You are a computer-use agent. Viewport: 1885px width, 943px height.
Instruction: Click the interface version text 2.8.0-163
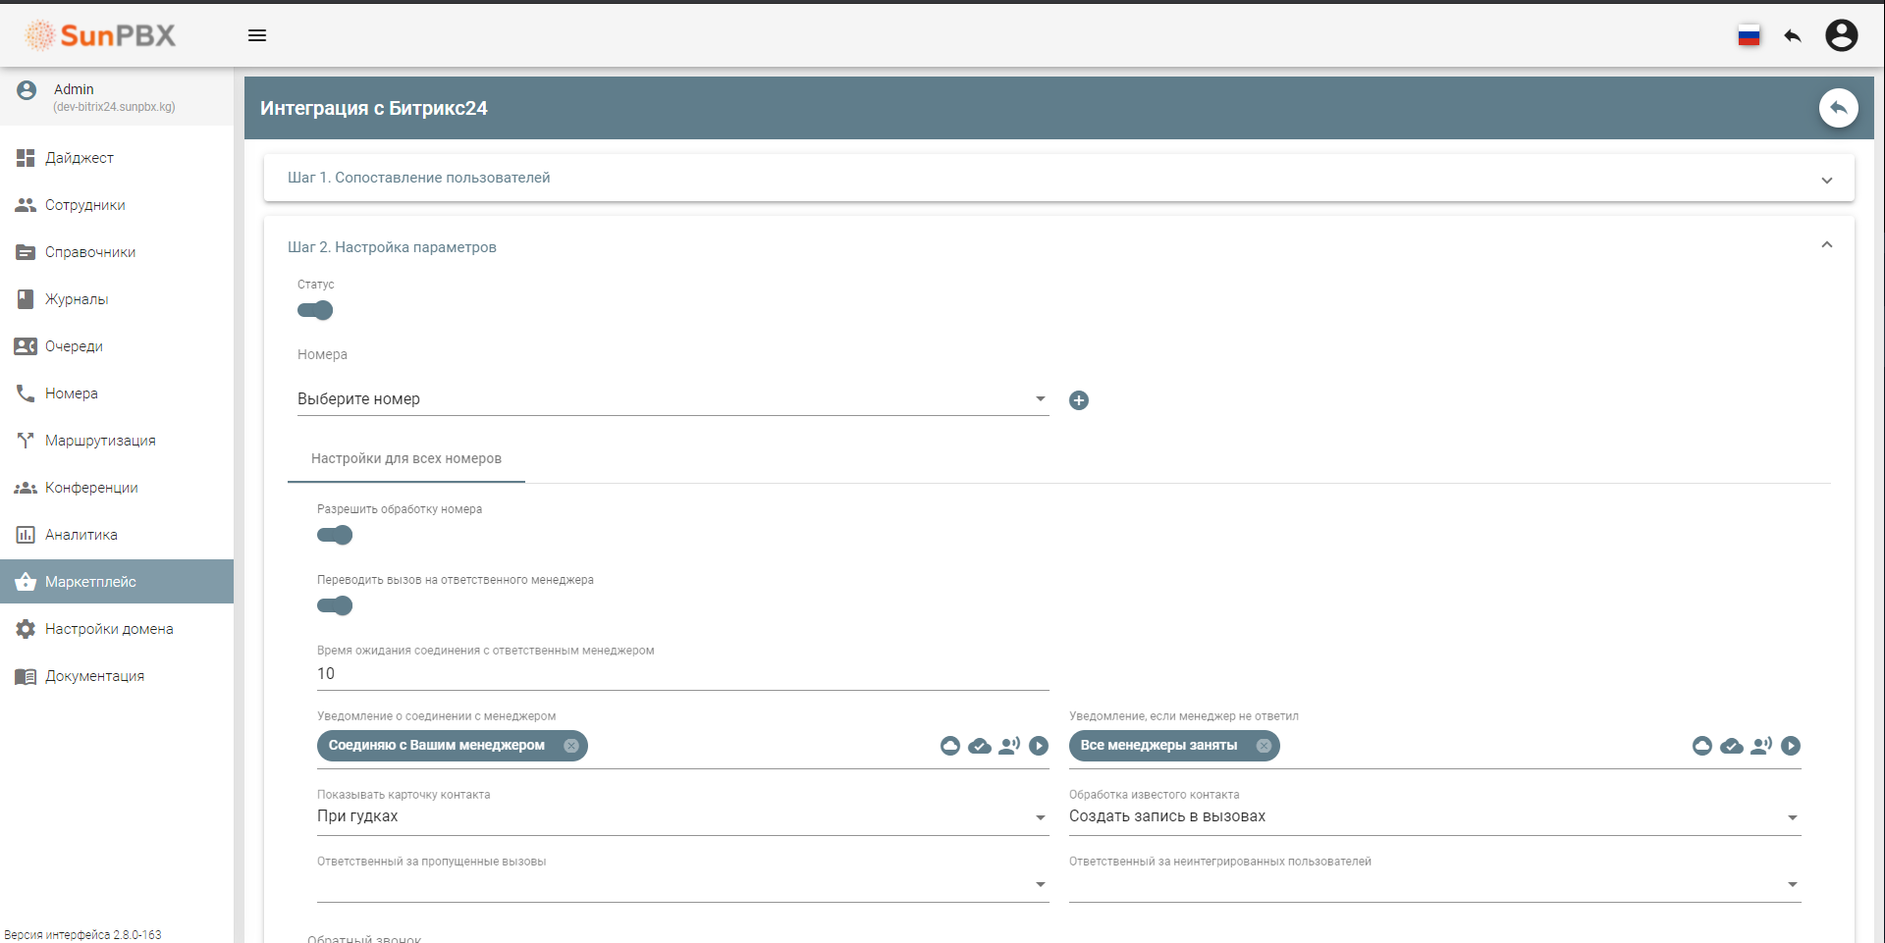pyautogui.click(x=82, y=935)
